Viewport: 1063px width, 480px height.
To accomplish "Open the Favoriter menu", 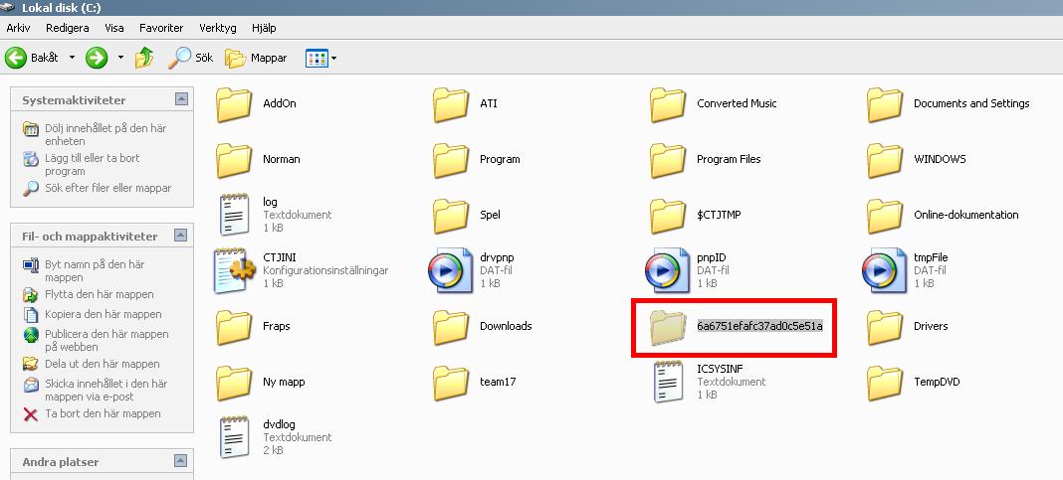I will pos(161,28).
